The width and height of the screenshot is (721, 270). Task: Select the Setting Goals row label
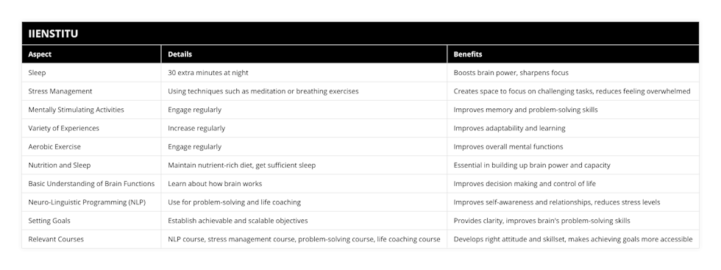click(91, 220)
